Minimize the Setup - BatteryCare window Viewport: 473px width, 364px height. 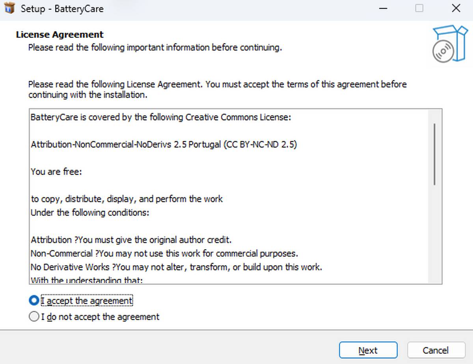coord(383,8)
